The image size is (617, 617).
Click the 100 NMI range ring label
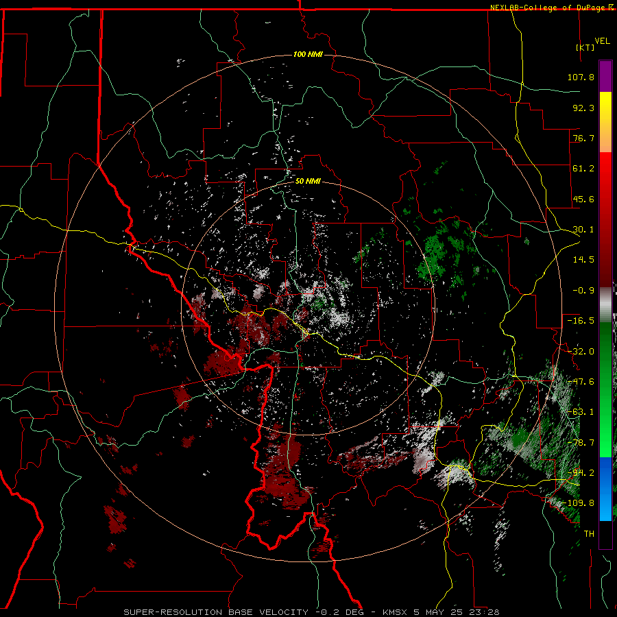pos(308,54)
